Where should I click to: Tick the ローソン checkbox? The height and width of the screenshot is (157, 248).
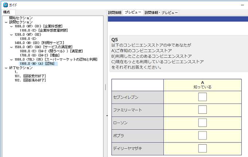click(202, 122)
